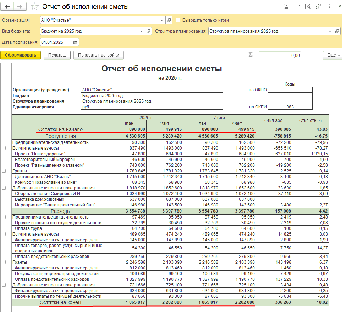Click the sigma sum icon
The width and height of the screenshot is (346, 312).
coord(251,55)
